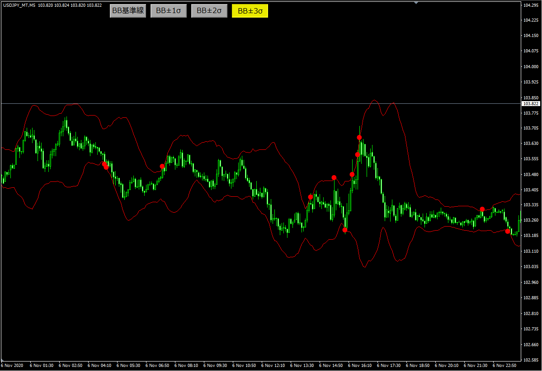542x371 pixels.
Task: Click time axis label 6 Nov 22:50
Action: coord(504,365)
